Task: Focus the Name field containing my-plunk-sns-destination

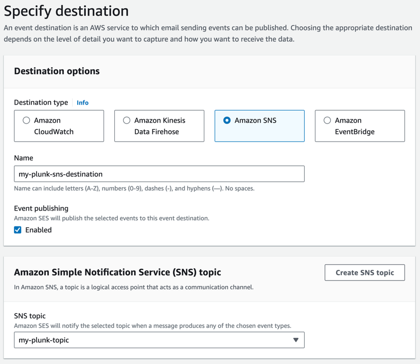Action: tap(159, 174)
